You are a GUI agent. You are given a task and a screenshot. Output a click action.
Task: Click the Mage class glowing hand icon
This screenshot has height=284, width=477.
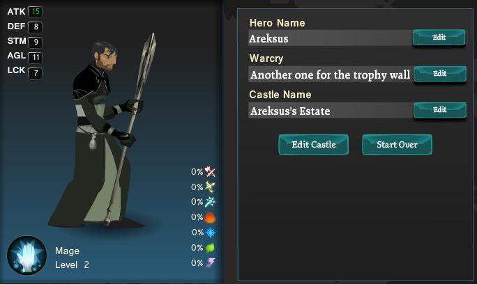(x=26, y=255)
